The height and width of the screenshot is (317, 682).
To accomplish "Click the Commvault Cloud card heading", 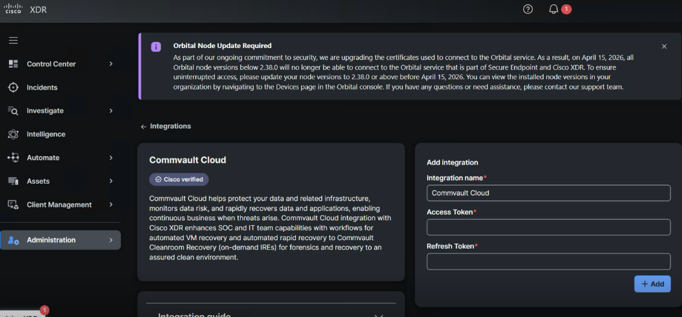I will click(188, 160).
